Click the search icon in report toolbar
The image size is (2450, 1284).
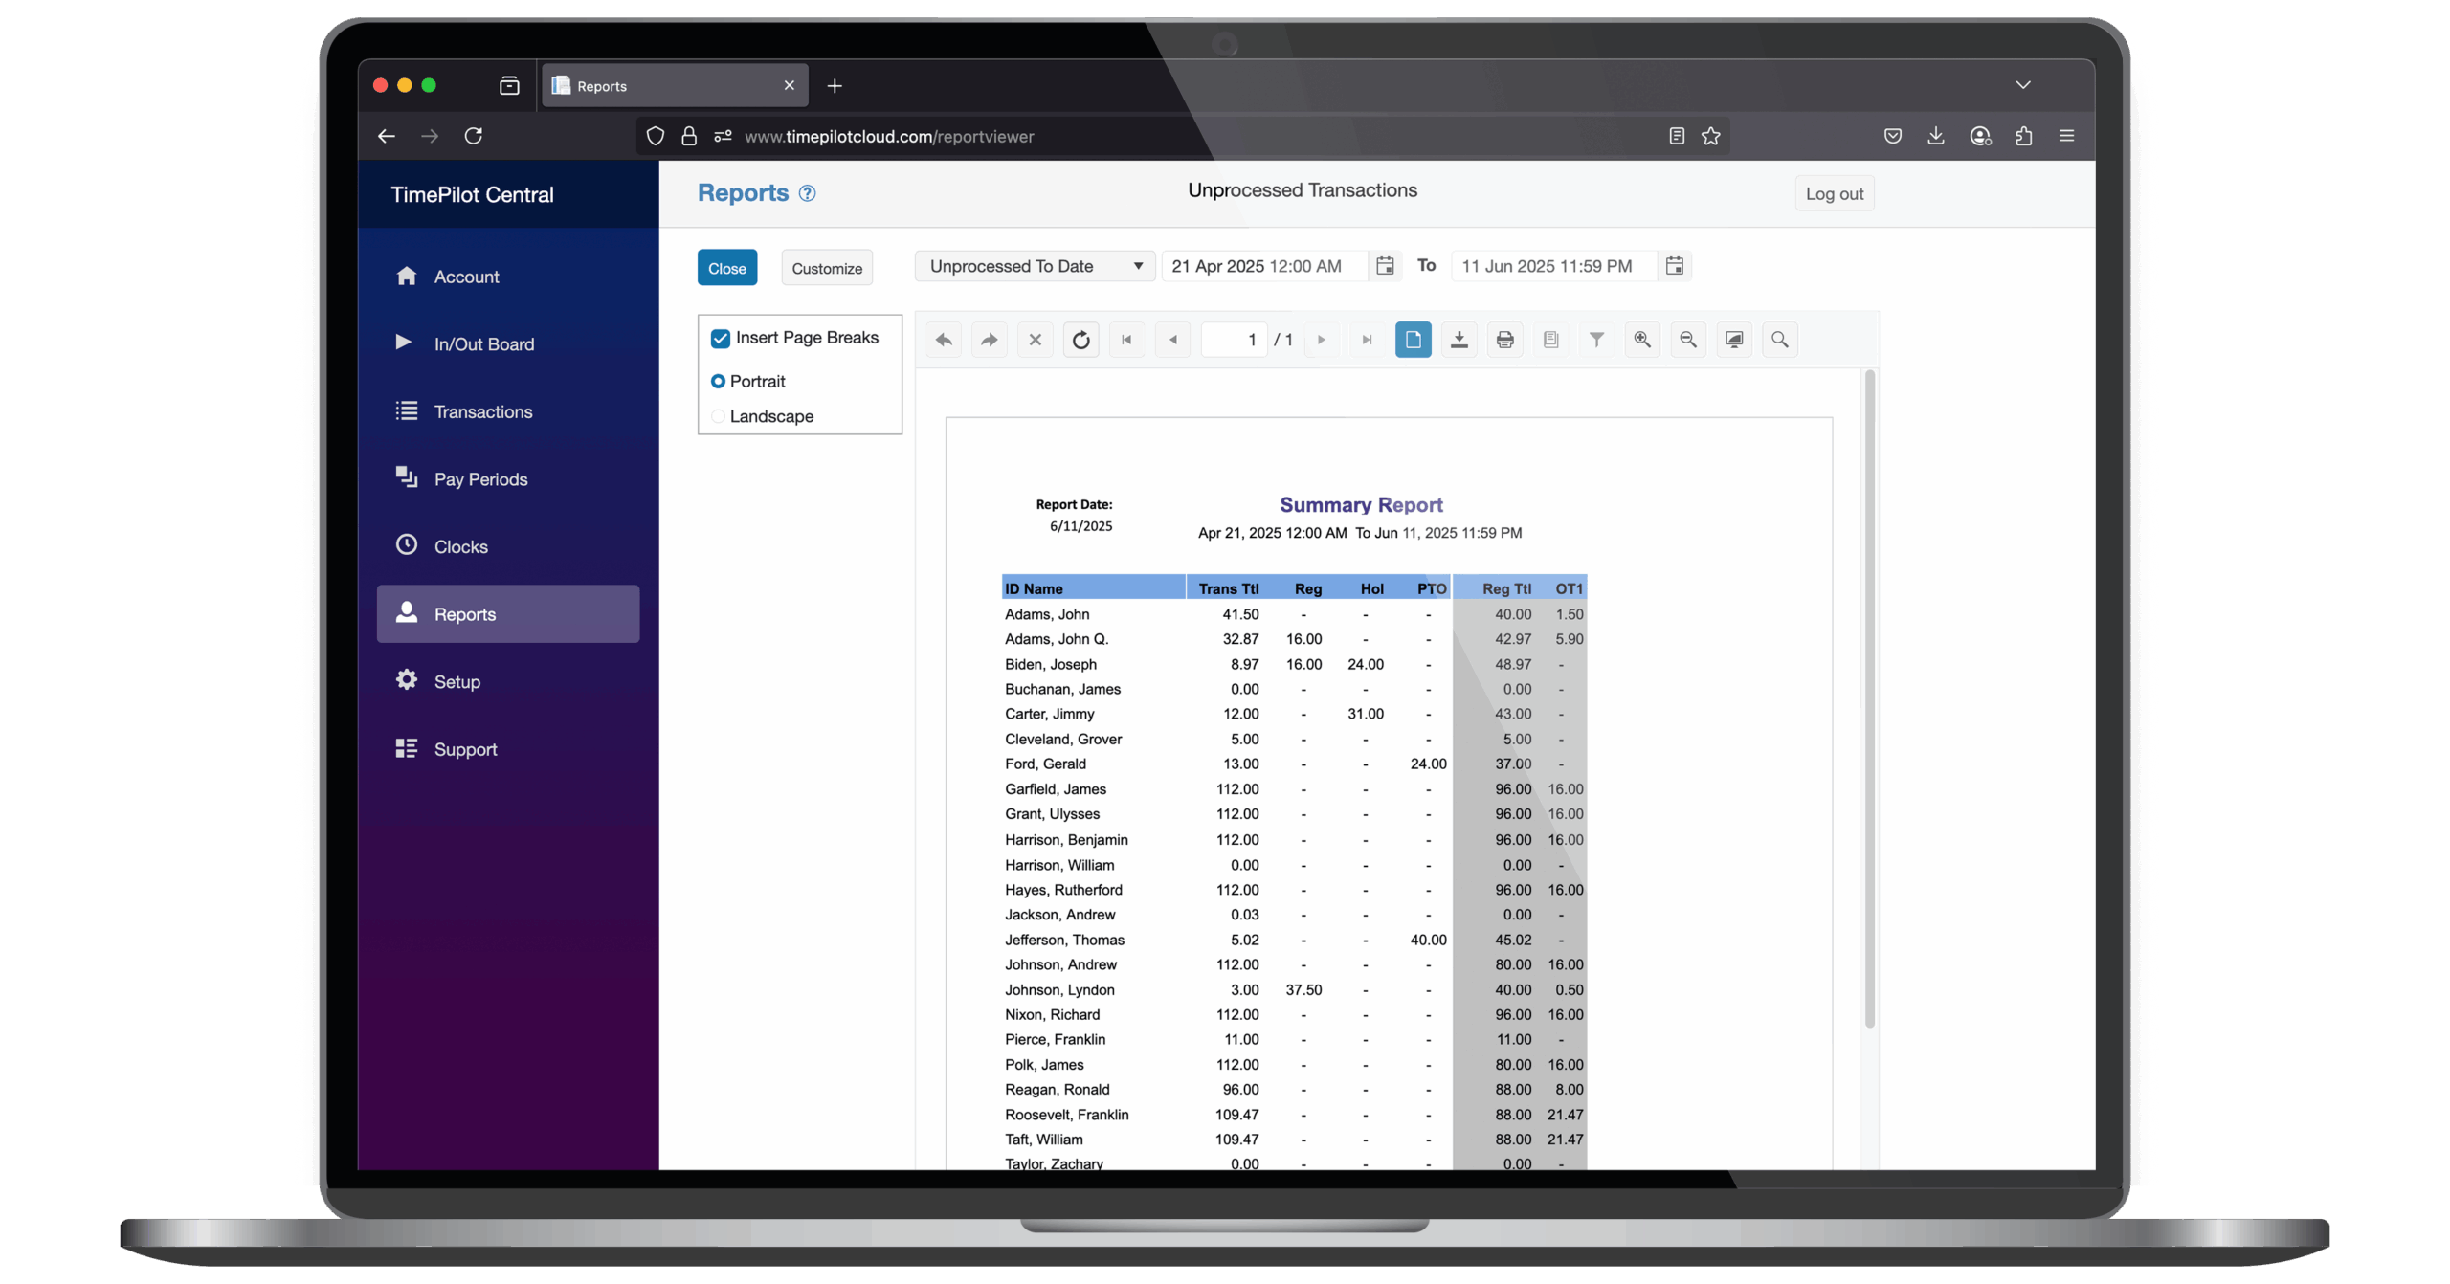1779,340
